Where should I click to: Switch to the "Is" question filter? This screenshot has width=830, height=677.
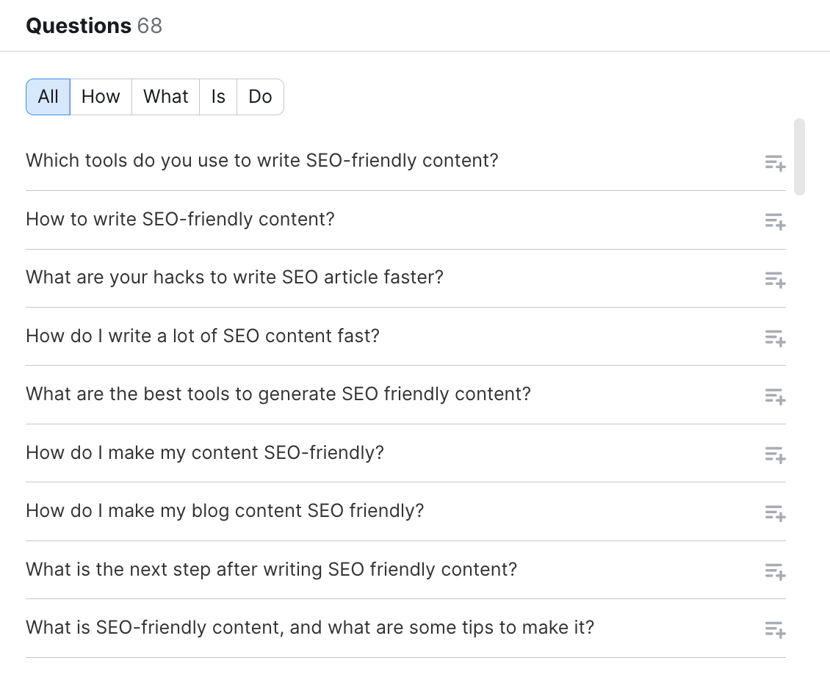click(x=217, y=96)
